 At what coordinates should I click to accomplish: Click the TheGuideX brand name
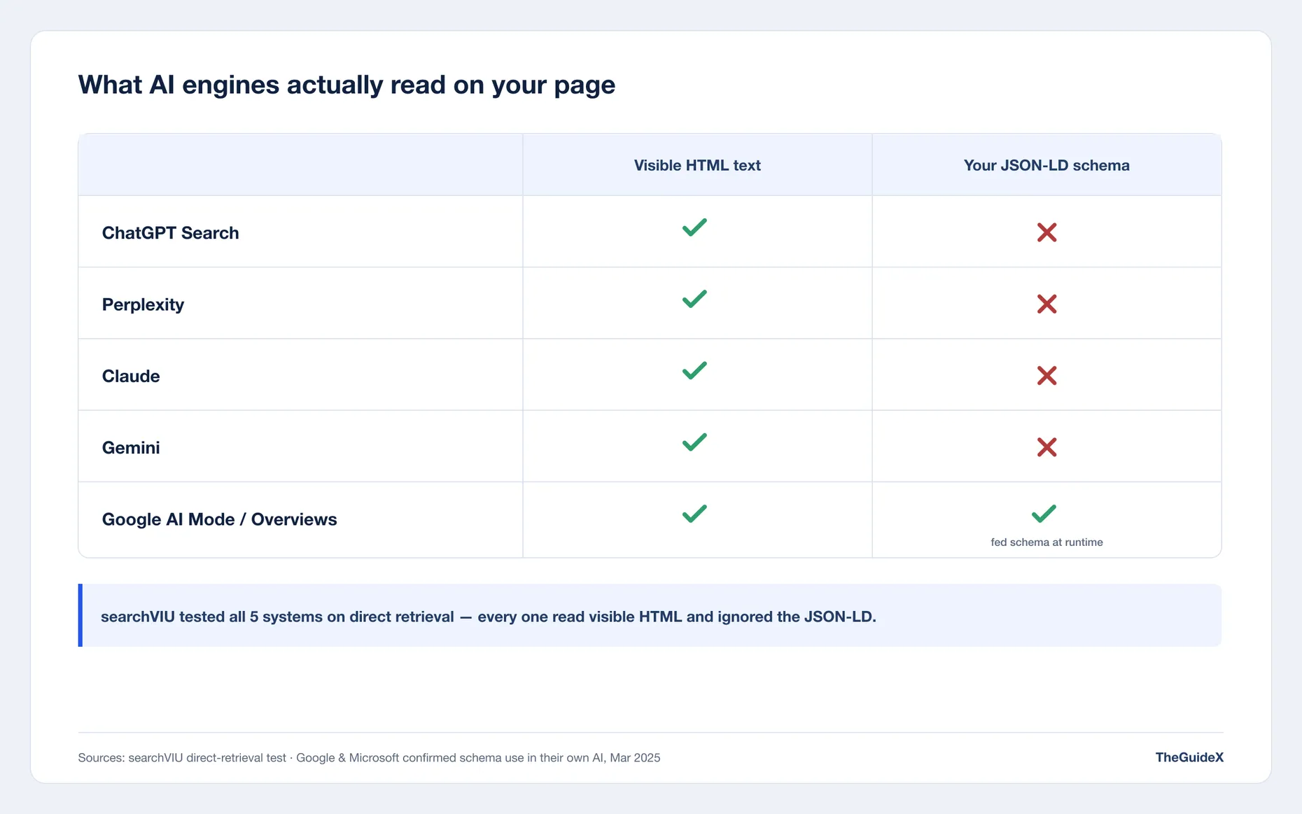pyautogui.click(x=1189, y=757)
